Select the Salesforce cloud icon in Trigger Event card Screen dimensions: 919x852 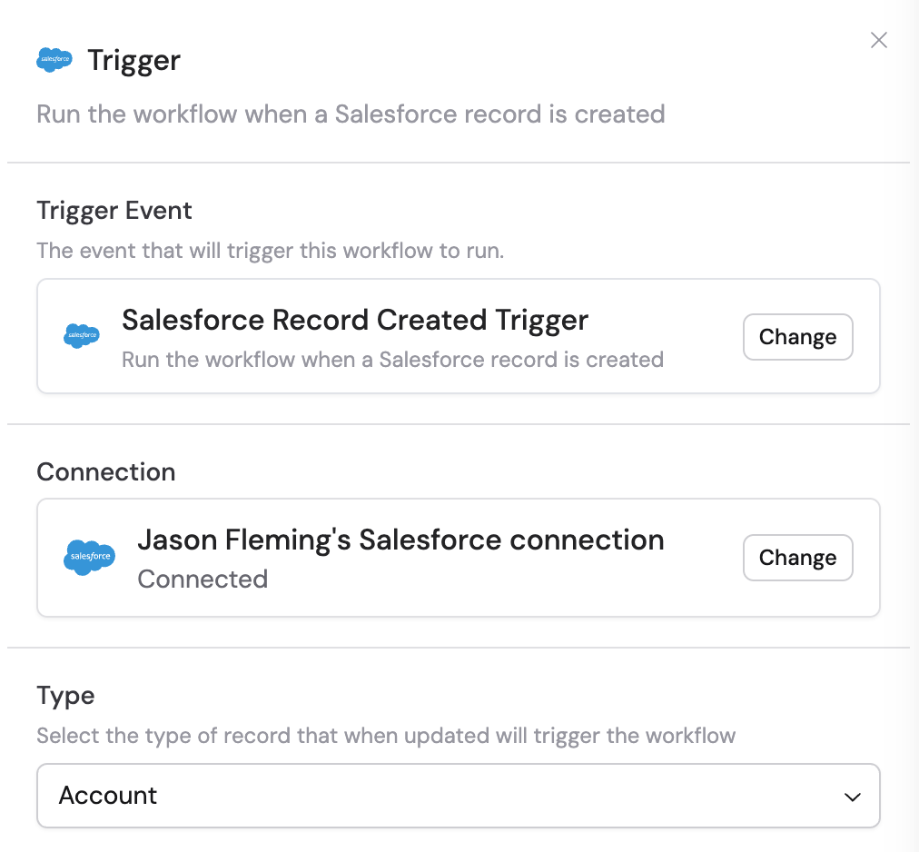point(81,335)
